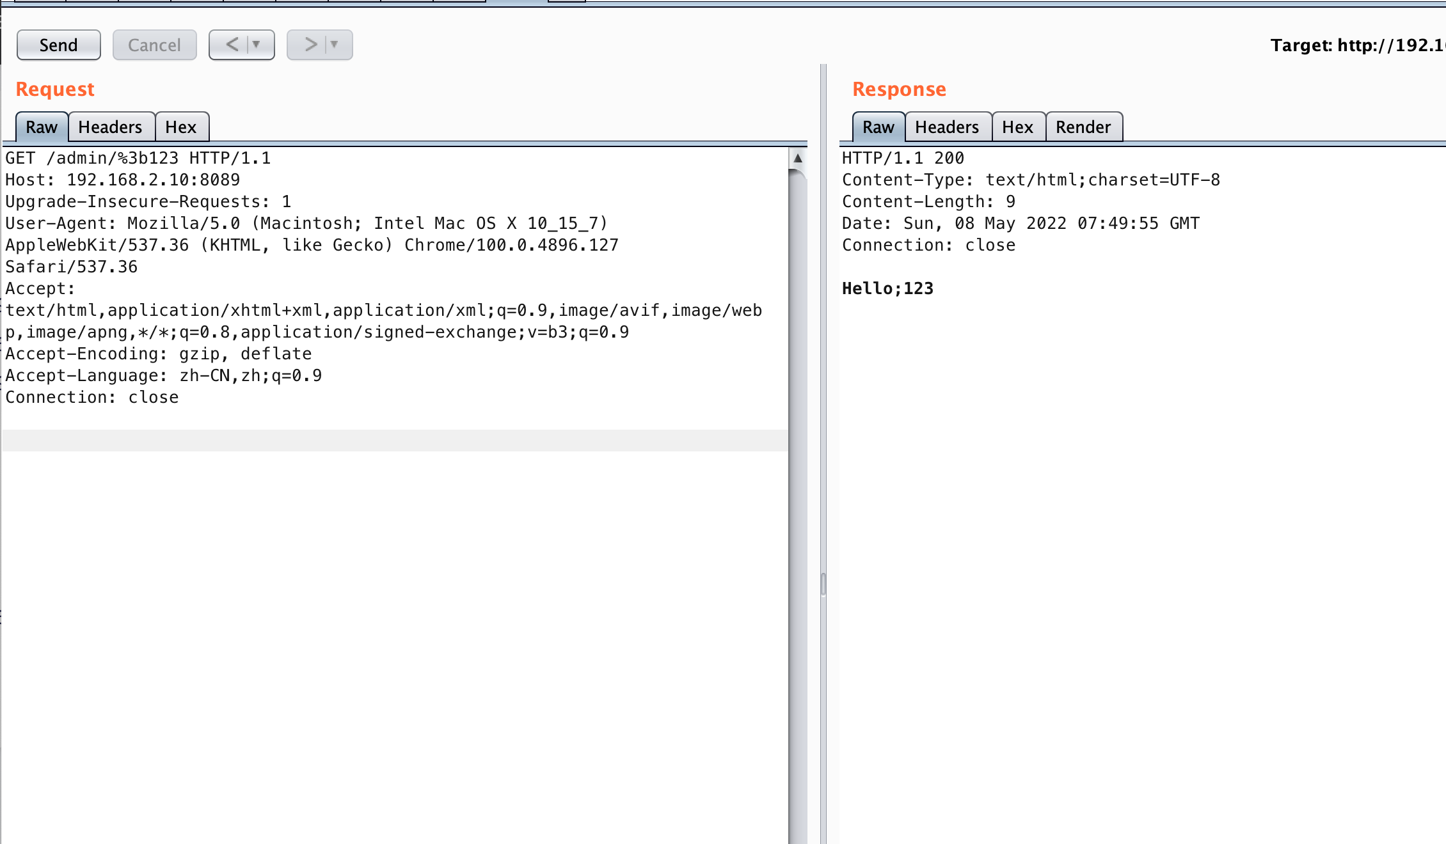Click the splitter handle between request and response
Screen dimensions: 1446x844
(x=823, y=584)
